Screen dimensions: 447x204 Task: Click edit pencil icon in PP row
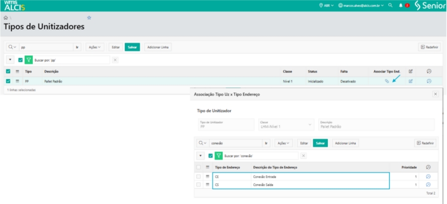pos(411,81)
